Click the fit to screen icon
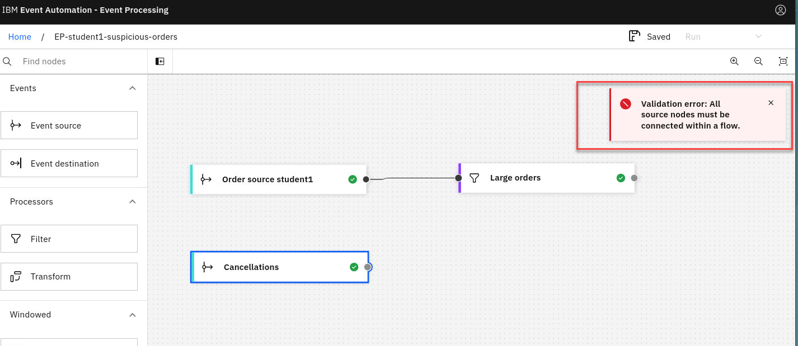This screenshot has height=346, width=798. [x=783, y=61]
